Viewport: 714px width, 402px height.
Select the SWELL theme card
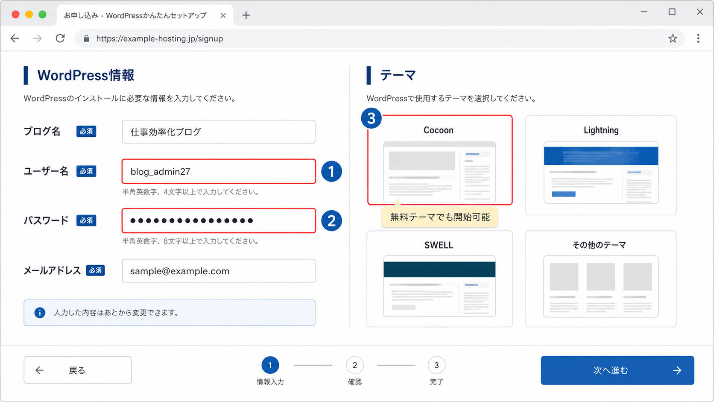point(440,279)
